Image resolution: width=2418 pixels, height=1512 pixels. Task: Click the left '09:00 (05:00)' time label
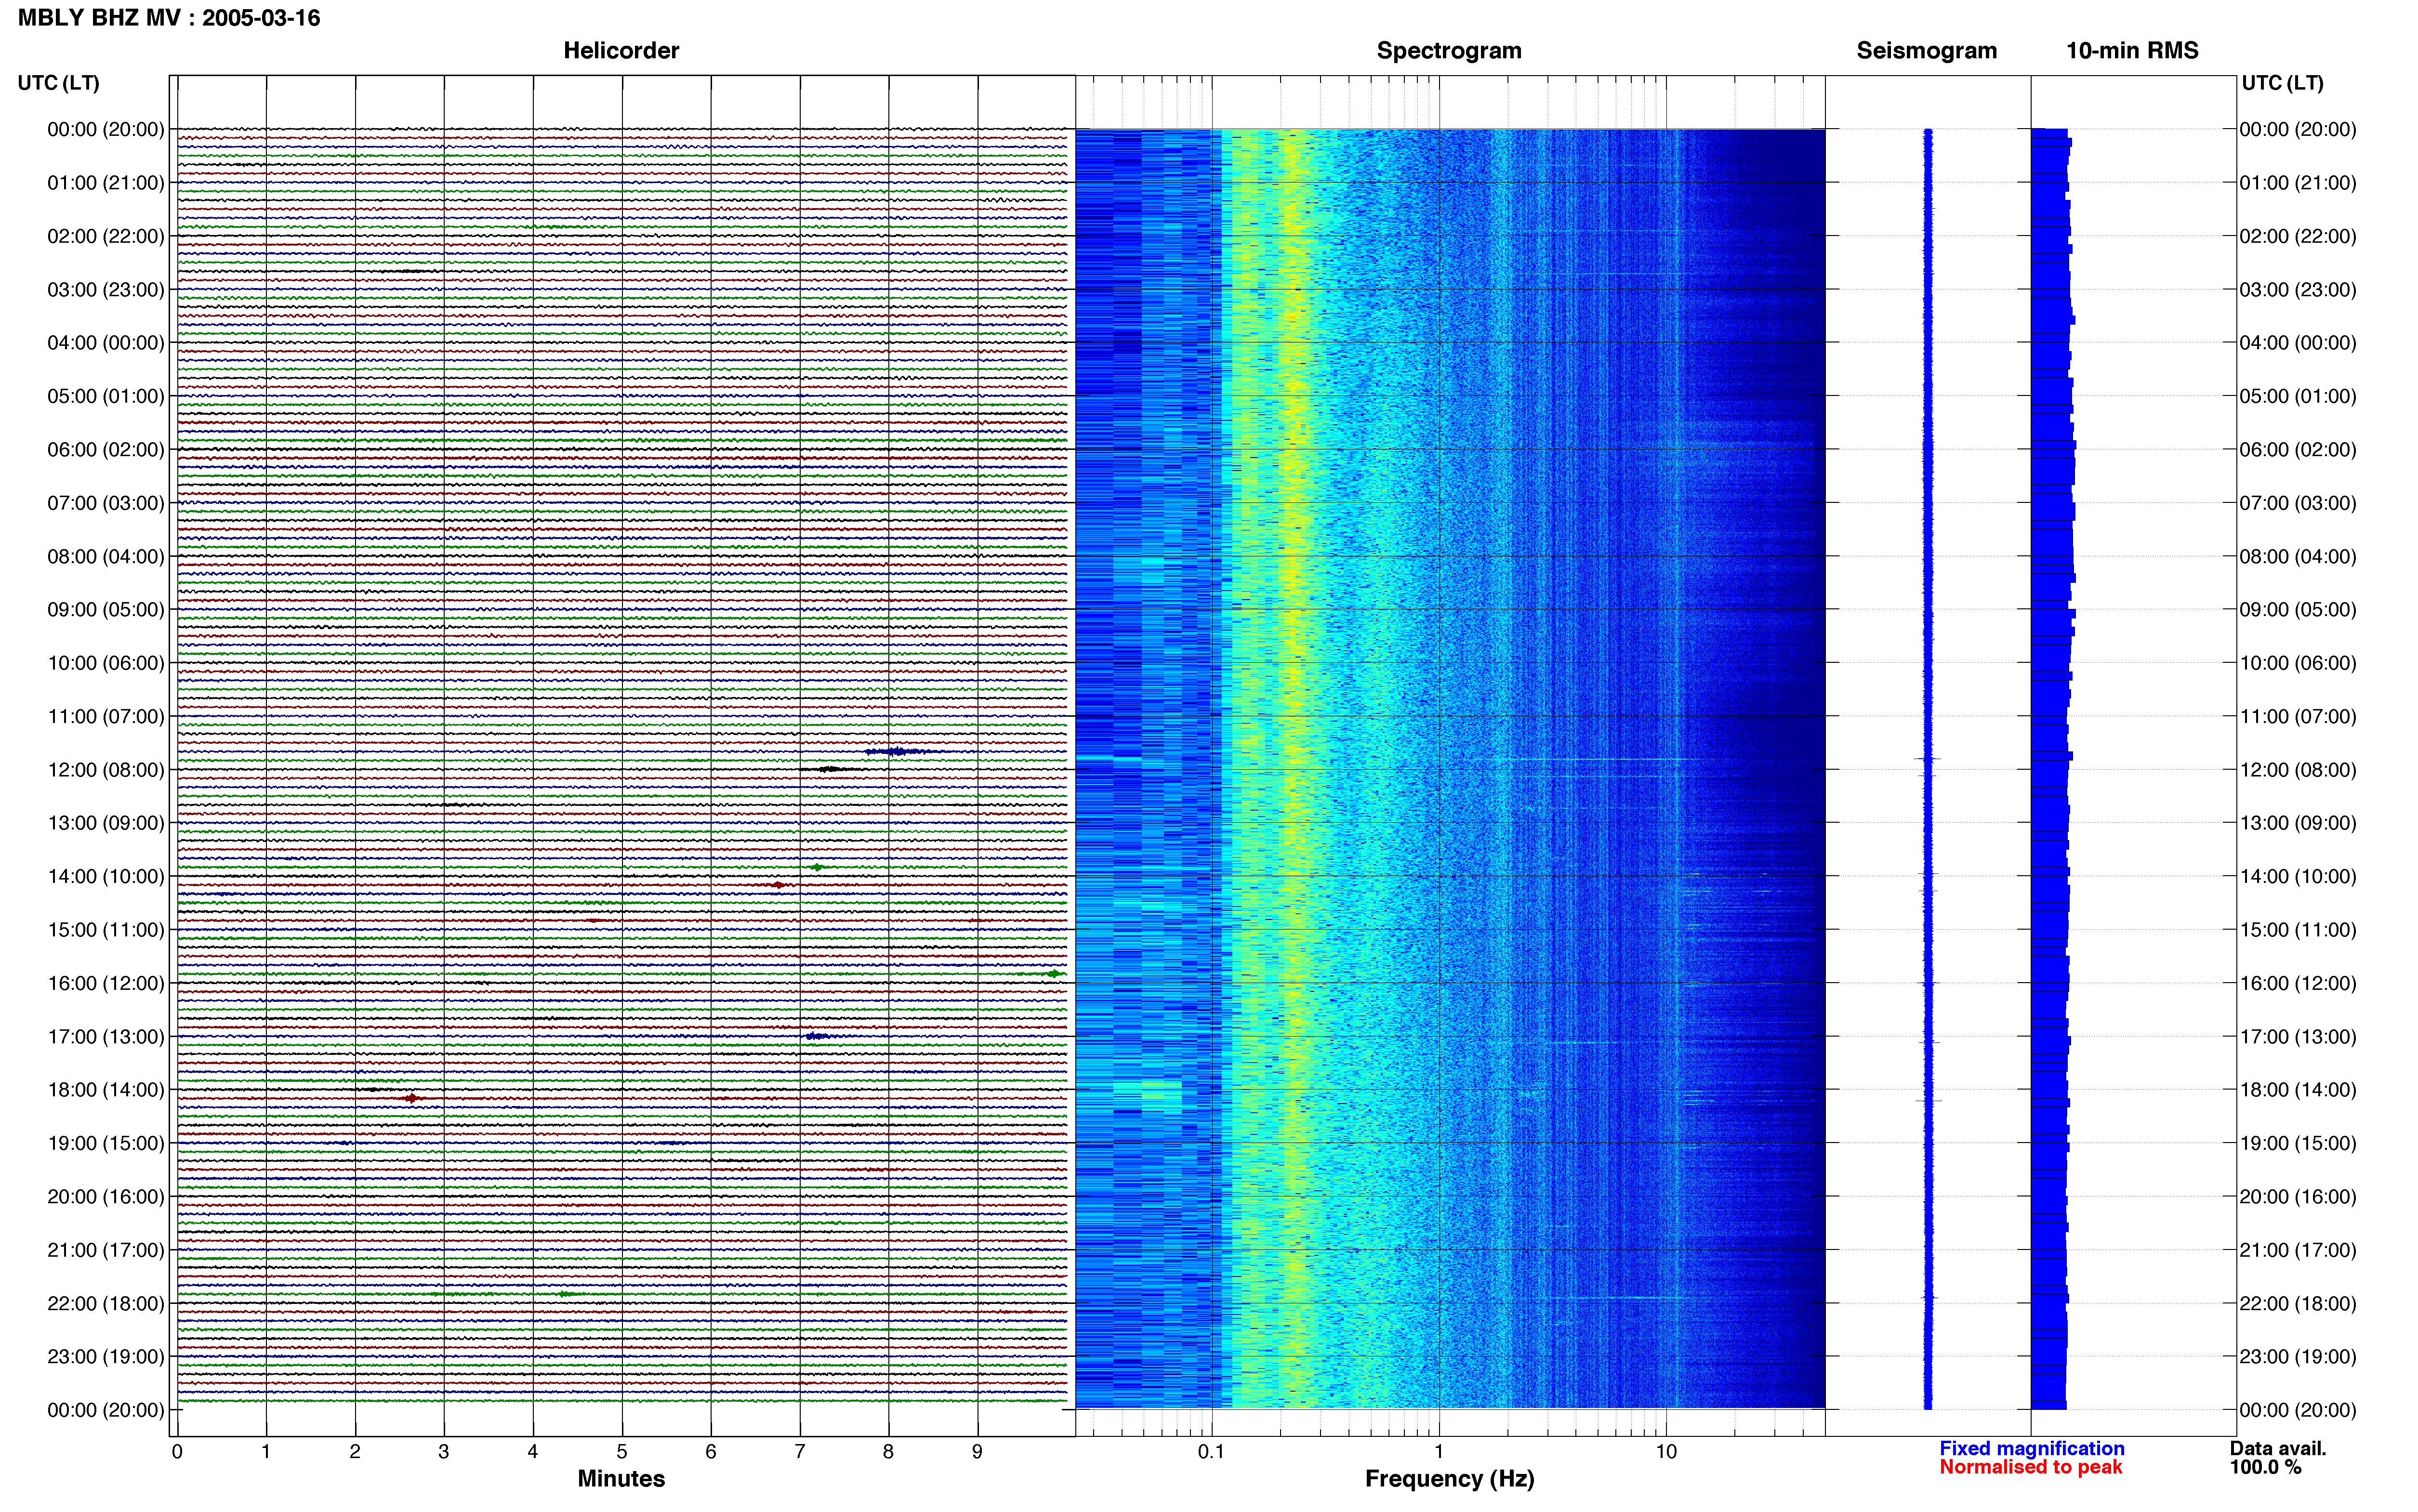pos(106,610)
